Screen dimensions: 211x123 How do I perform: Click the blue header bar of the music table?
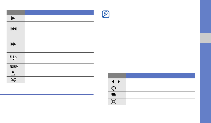pos(59,12)
